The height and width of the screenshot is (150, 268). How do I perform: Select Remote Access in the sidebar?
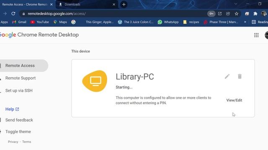tap(24, 65)
